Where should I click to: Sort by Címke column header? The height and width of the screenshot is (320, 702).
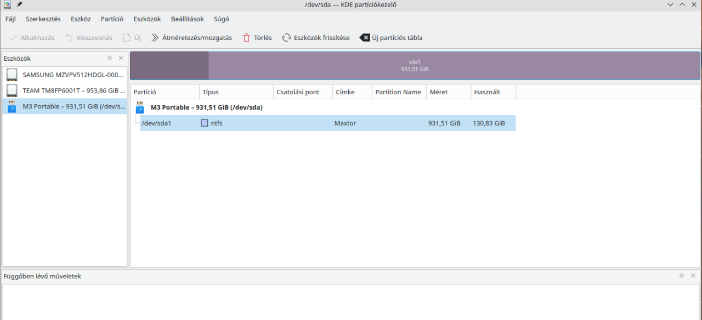(x=352, y=92)
